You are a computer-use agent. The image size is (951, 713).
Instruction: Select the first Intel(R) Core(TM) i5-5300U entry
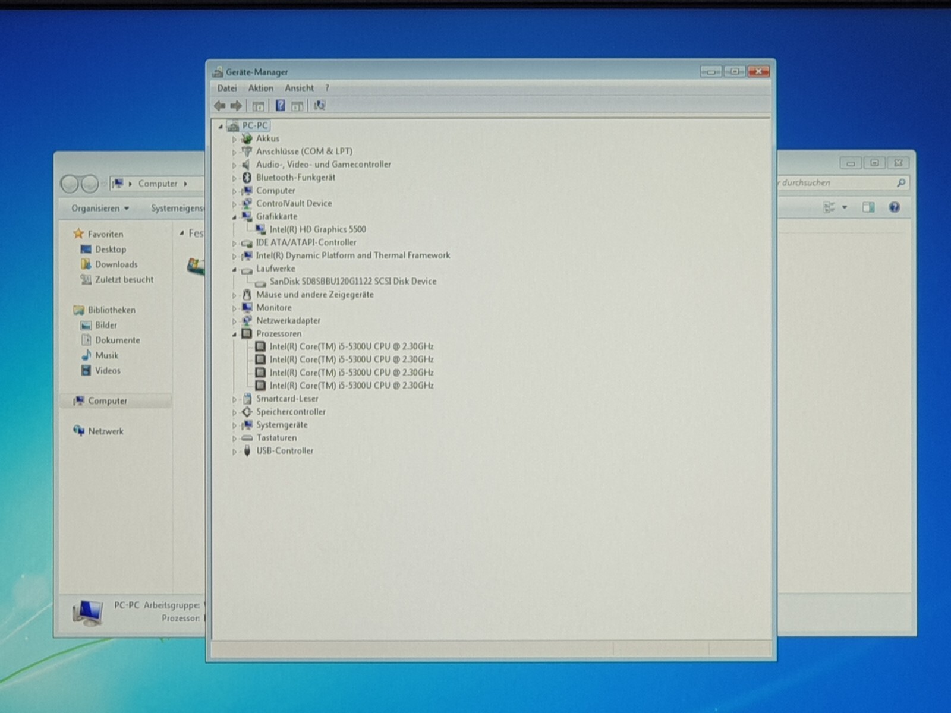pyautogui.click(x=351, y=346)
